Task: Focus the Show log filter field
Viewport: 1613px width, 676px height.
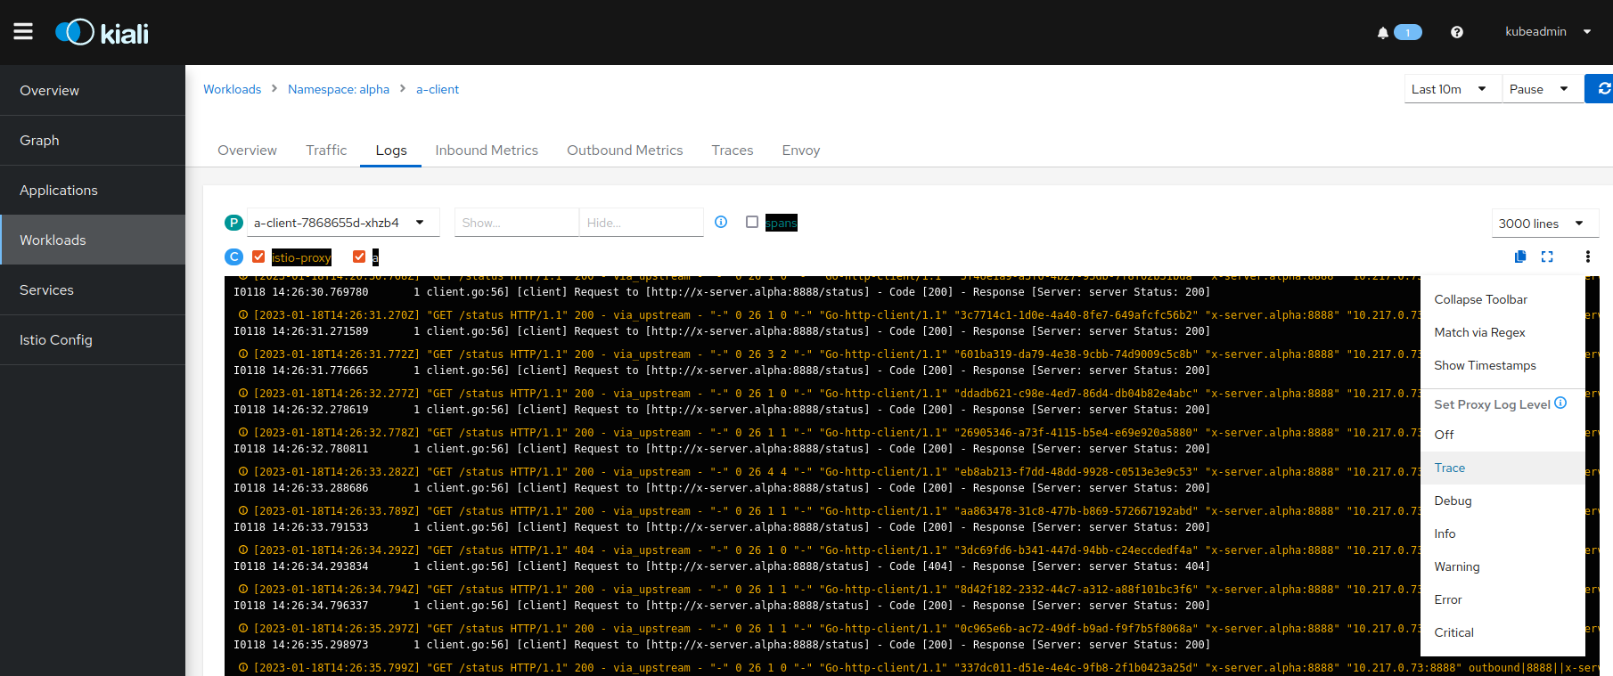Action: (517, 223)
